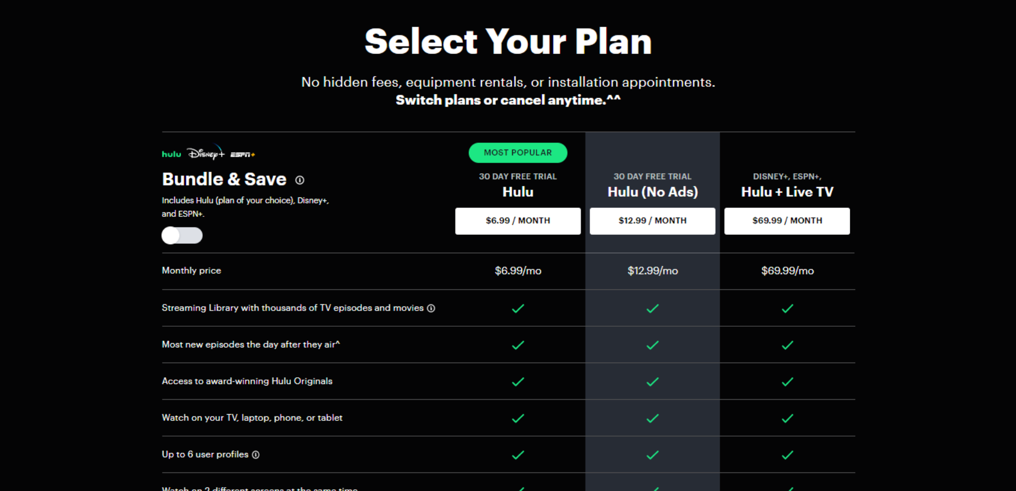The height and width of the screenshot is (491, 1016).
Task: Click the Live TV checkmark for Hulu Originals
Action: coord(787,382)
